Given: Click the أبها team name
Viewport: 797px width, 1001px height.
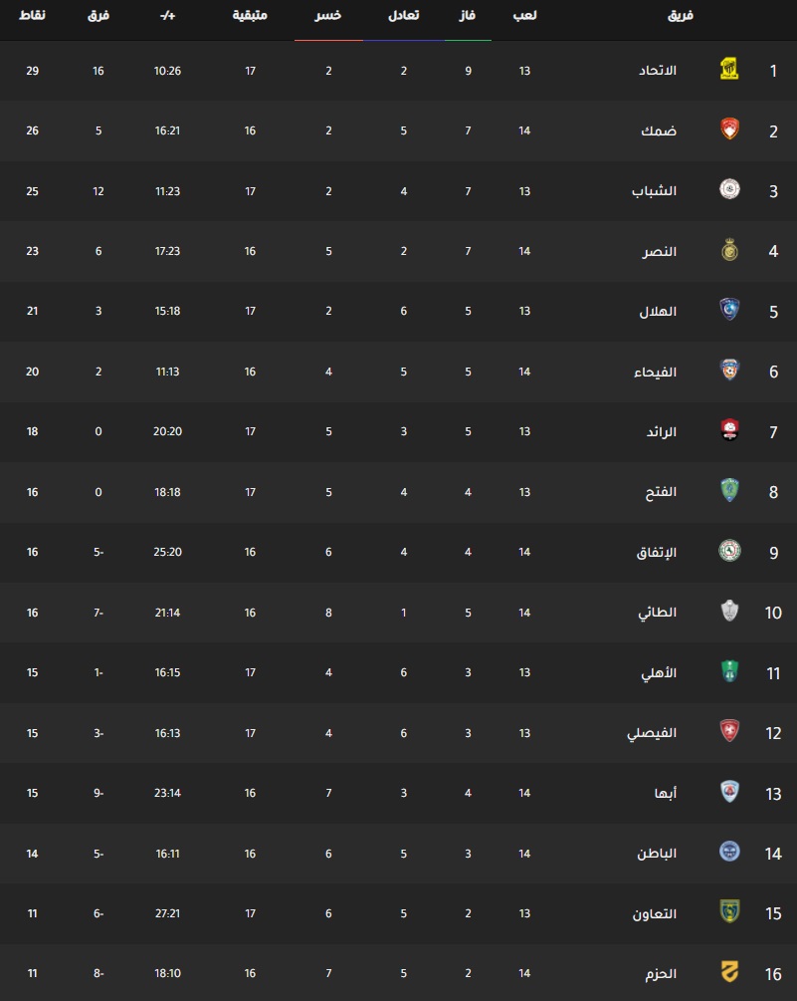Looking at the screenshot, I should [x=665, y=793].
